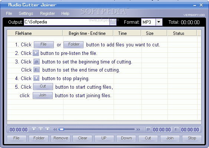The width and height of the screenshot is (209, 148).
Task: Click the VERSION:1.00 label
Action: (194, 15)
